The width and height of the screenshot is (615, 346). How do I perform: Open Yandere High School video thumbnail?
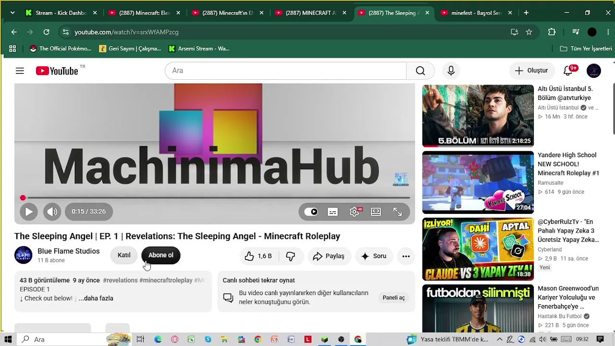478,182
